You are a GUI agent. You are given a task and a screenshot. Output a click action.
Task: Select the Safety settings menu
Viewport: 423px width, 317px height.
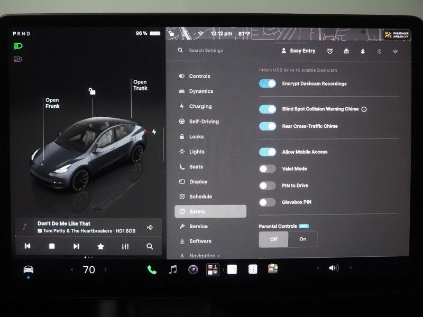(210, 212)
